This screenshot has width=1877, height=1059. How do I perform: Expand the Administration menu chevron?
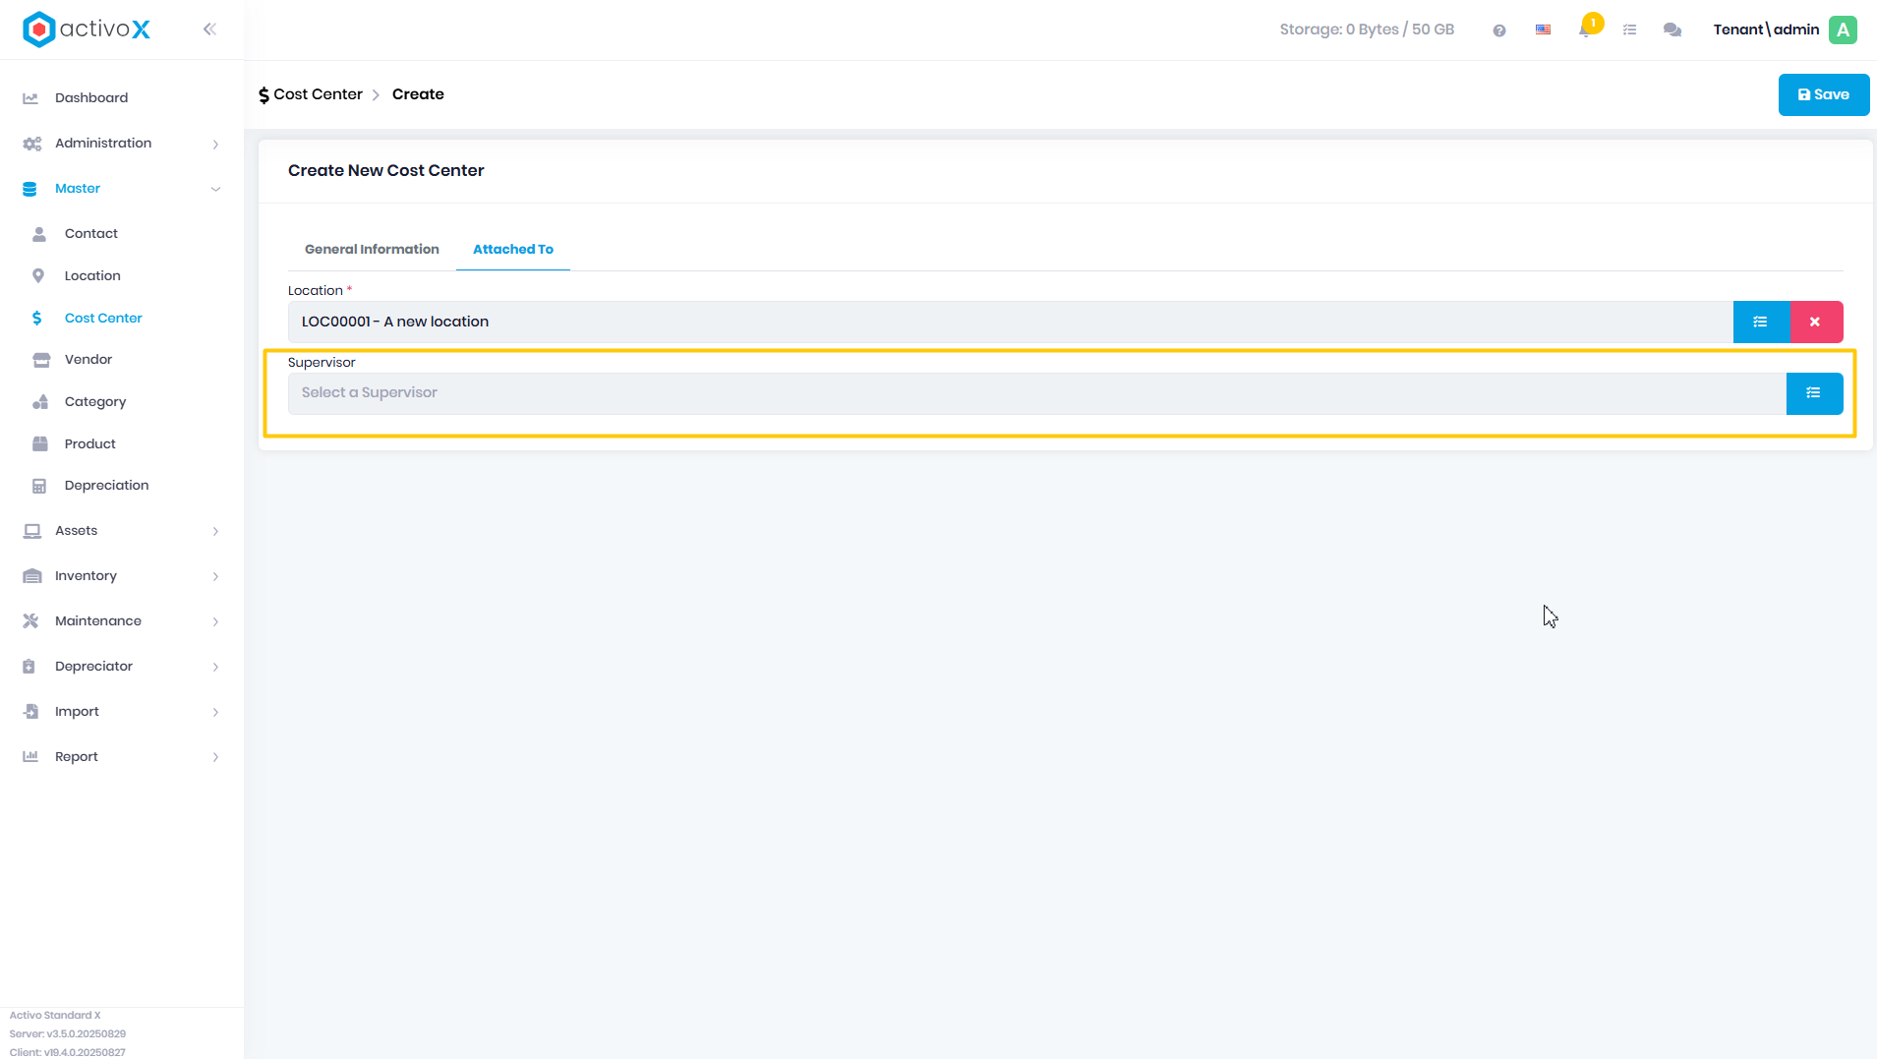point(215,145)
